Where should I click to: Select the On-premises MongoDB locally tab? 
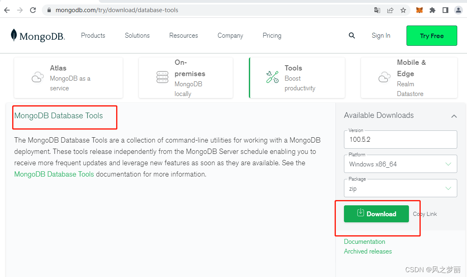point(186,78)
